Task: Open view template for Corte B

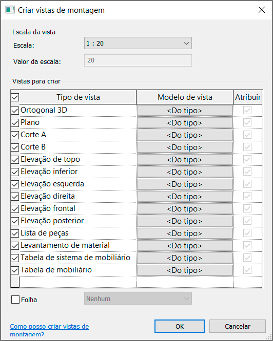Action: pyautogui.click(x=185, y=147)
